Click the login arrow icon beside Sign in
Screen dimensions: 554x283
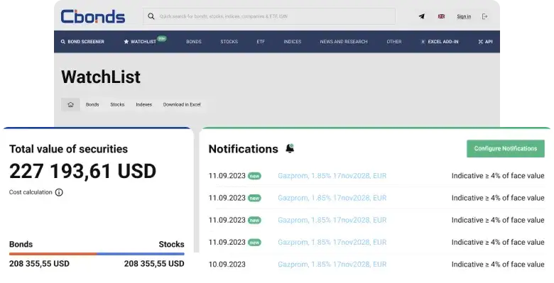pos(484,16)
